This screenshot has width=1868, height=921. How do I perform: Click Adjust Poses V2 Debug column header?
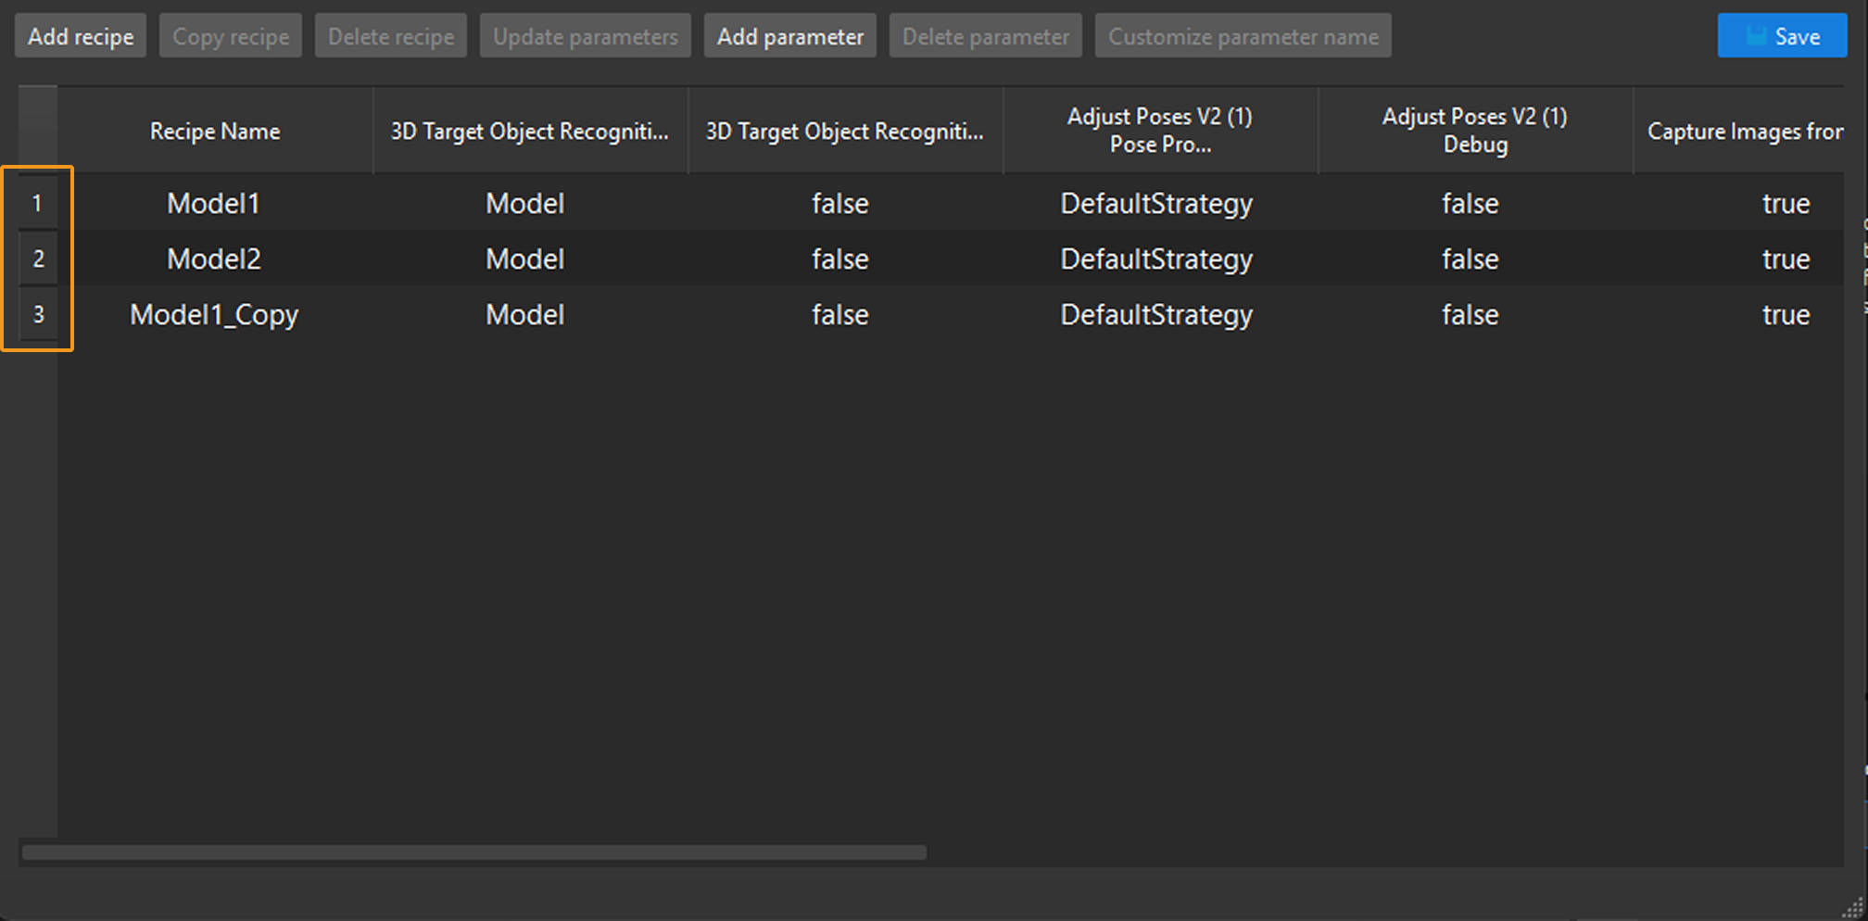[1474, 131]
